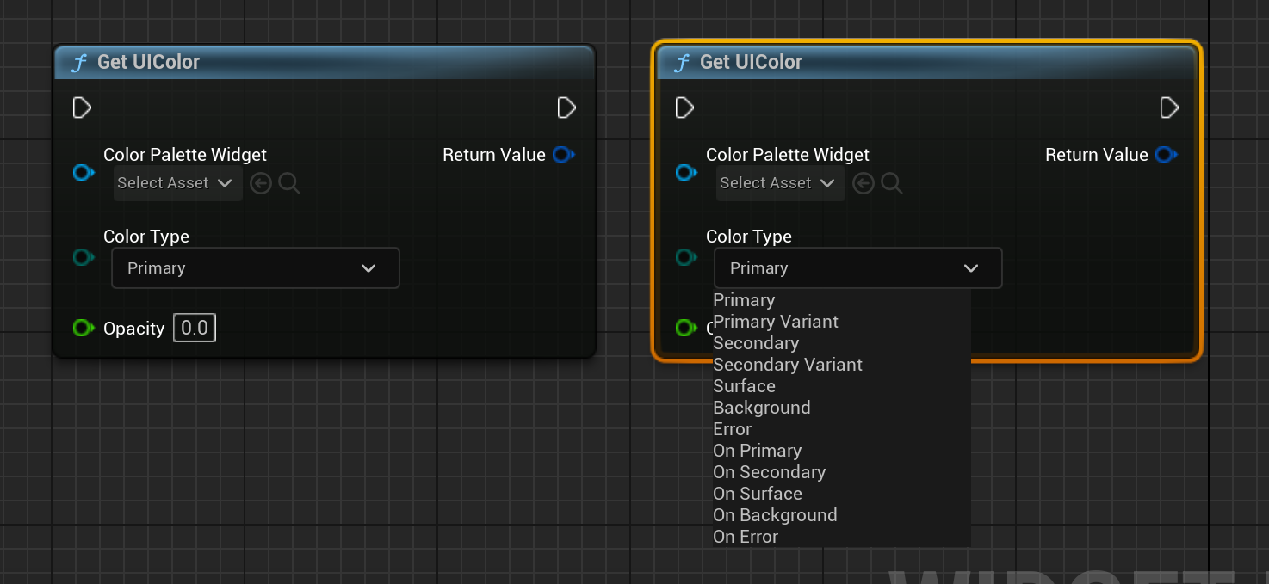Image resolution: width=1269 pixels, height=584 pixels.
Task: Open Select Asset dropdown on left node
Action: click(177, 183)
